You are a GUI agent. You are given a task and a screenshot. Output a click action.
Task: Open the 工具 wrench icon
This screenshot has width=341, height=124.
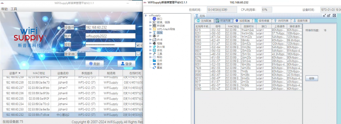point(154,54)
